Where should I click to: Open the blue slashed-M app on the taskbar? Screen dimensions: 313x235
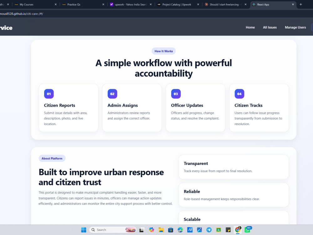190,230
